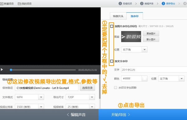The image size is (187, 120).
Task: Switch to the 加水印 tab
Action: (x=135, y=16)
